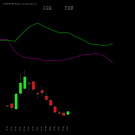Click the "11 May" date label
135x135 pixels.
point(67,128)
